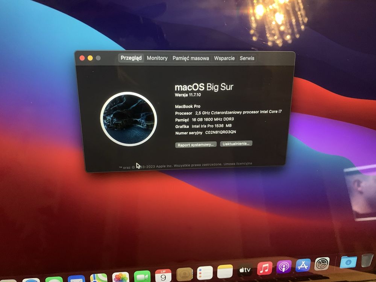Open the Calendar icon showing LIP 9
The width and height of the screenshot is (376, 282).
[x=163, y=275]
